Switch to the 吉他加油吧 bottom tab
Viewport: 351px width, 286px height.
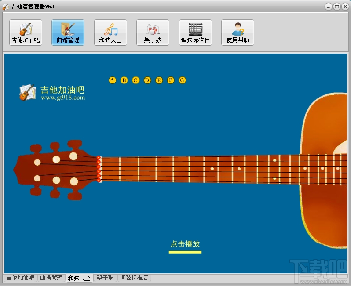point(20,278)
